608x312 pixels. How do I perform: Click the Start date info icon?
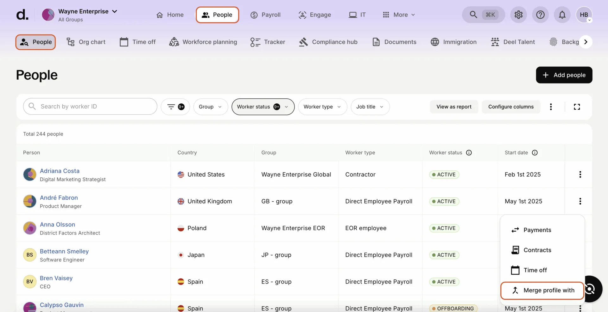pos(535,153)
